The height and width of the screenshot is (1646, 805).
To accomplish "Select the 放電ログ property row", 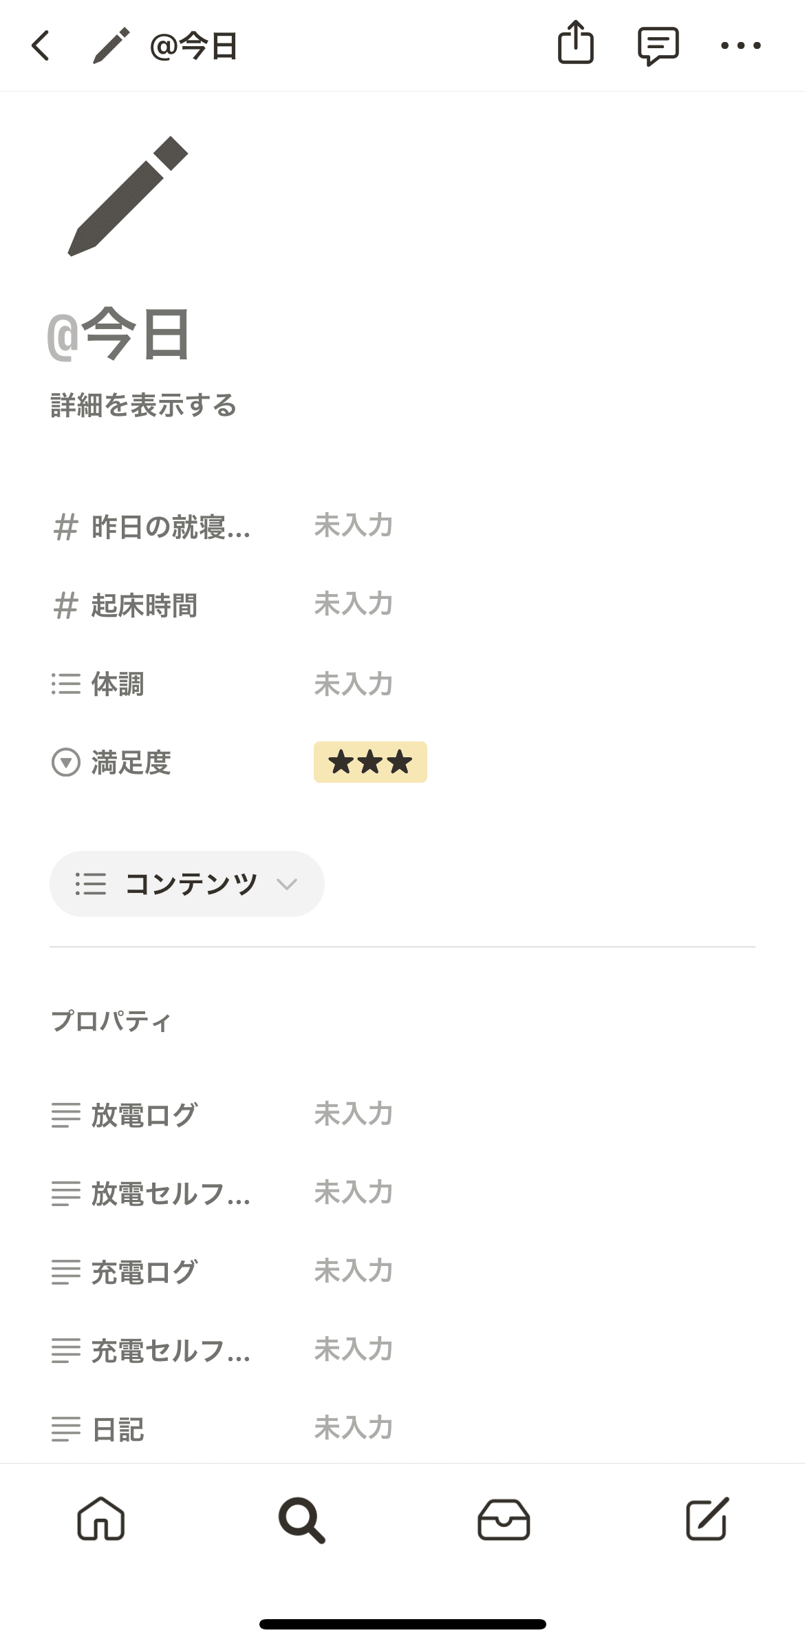I will (144, 1115).
